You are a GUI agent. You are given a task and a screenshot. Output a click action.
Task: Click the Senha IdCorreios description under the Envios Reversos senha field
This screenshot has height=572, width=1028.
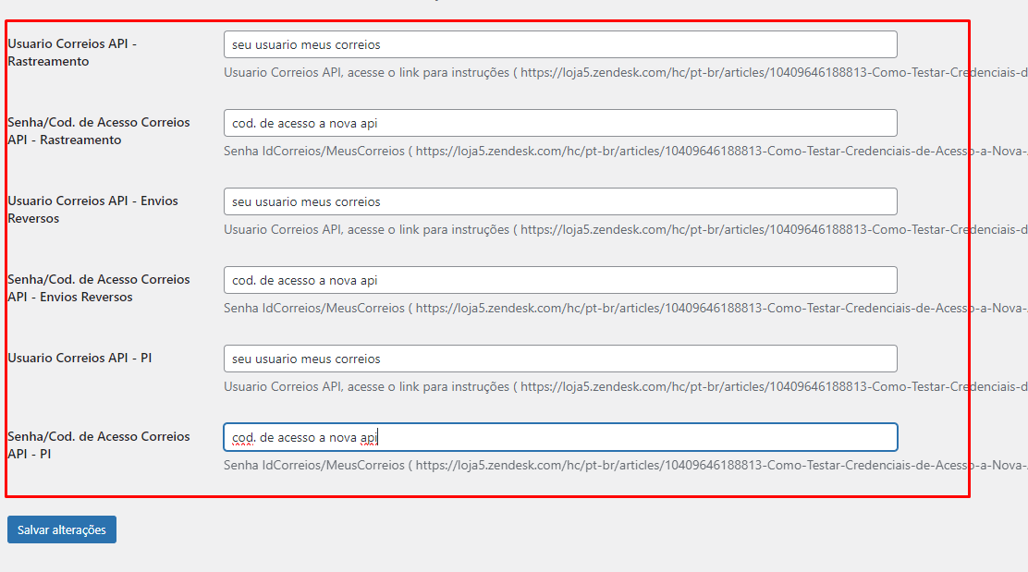point(626,308)
